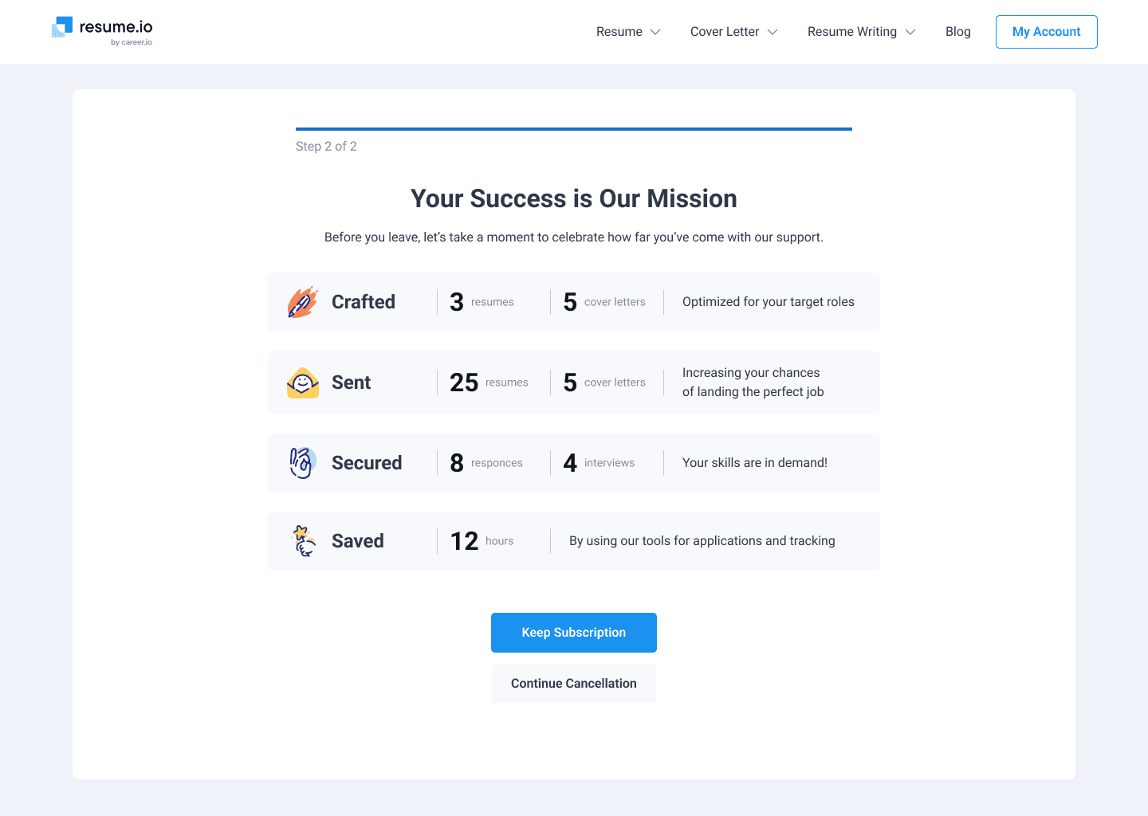1148x816 pixels.
Task: Click the '25 resumes' stat
Action: click(489, 382)
